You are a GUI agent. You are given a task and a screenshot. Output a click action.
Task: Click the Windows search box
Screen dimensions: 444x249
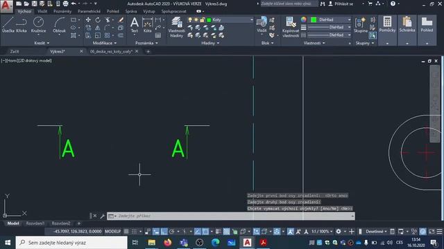click(71, 243)
